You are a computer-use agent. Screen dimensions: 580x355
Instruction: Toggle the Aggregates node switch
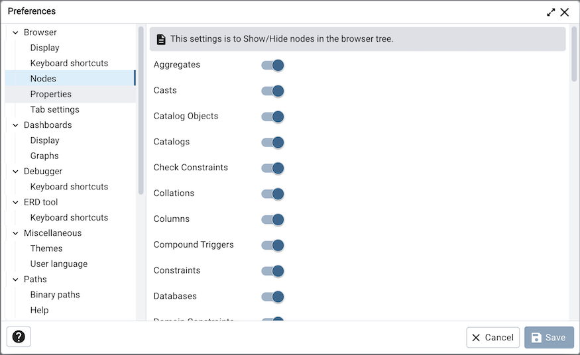coord(272,65)
